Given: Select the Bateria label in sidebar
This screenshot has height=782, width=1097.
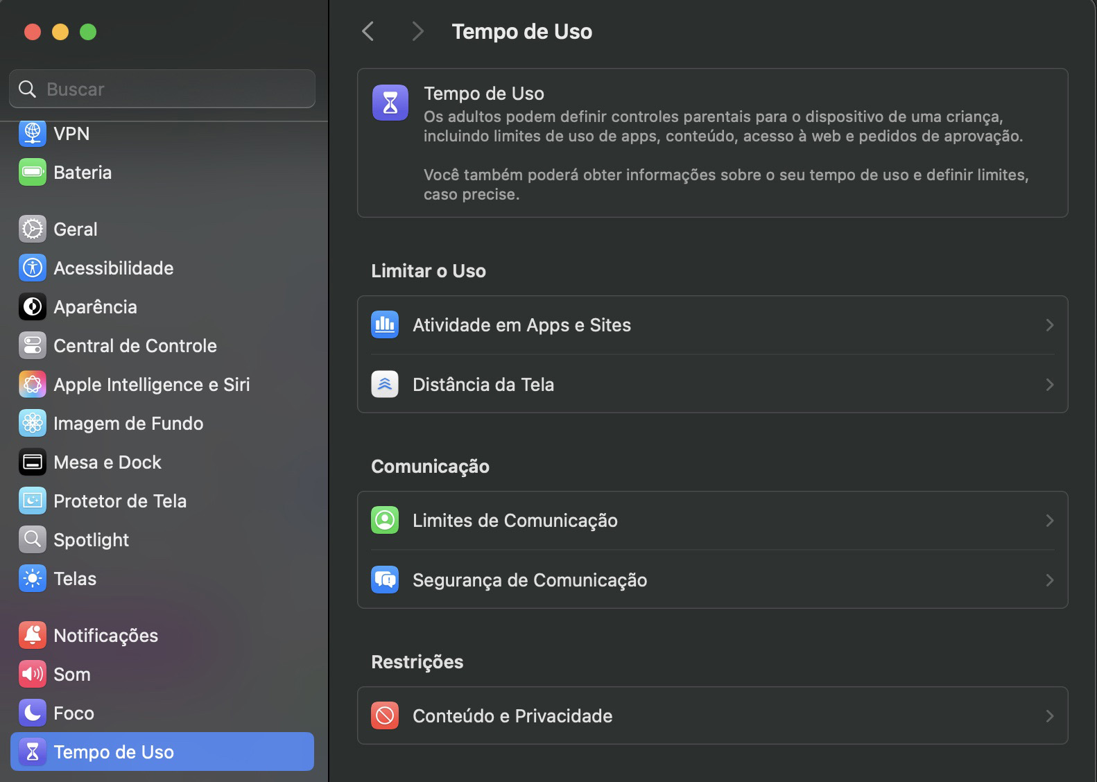Looking at the screenshot, I should (x=83, y=172).
